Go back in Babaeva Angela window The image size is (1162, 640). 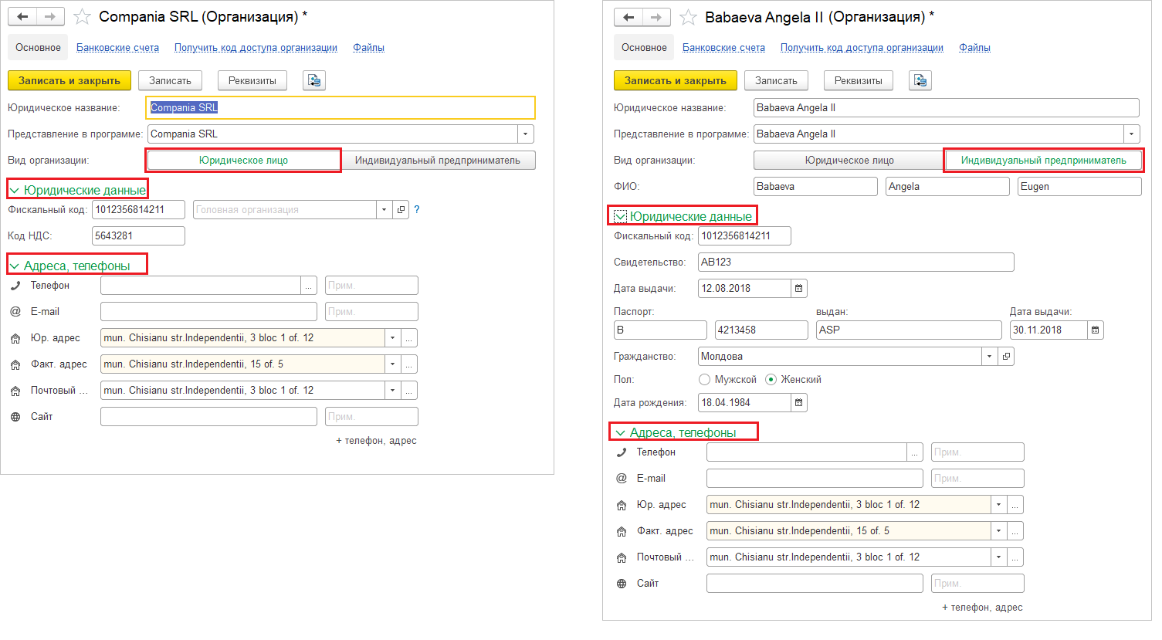tap(628, 17)
